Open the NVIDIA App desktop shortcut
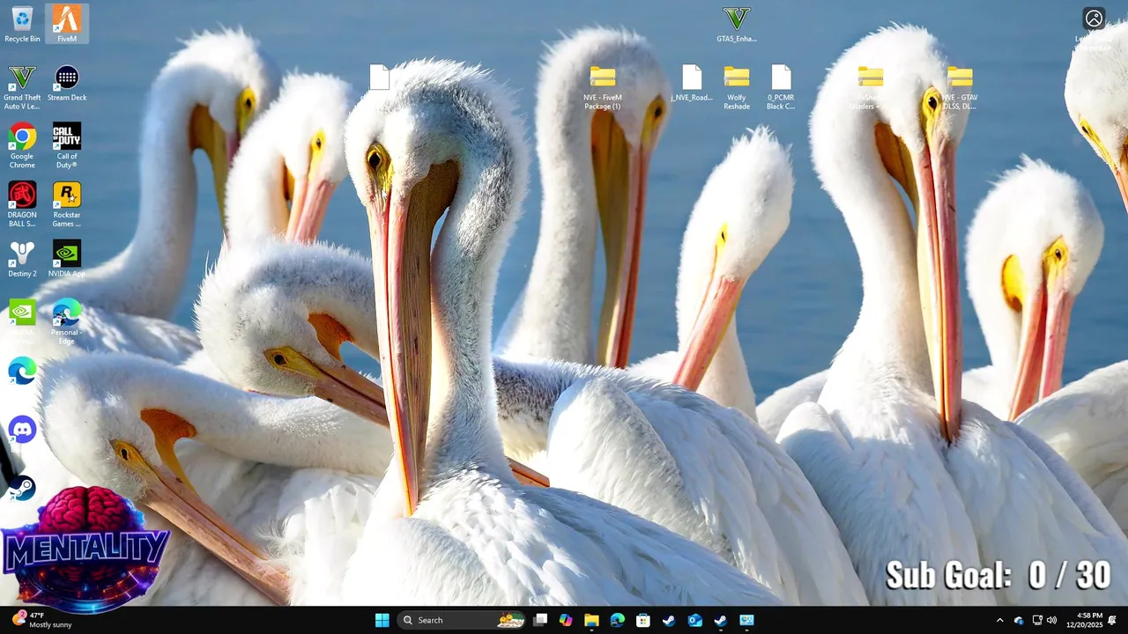The height and width of the screenshot is (634, 1128). coord(67,259)
